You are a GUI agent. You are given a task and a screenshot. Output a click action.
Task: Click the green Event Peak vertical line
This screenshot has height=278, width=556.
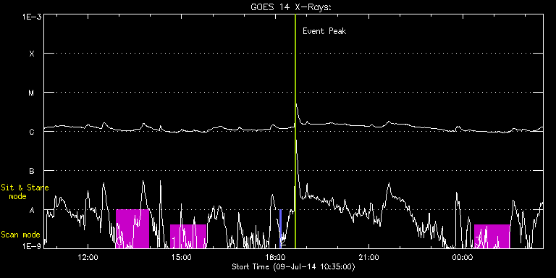click(295, 131)
